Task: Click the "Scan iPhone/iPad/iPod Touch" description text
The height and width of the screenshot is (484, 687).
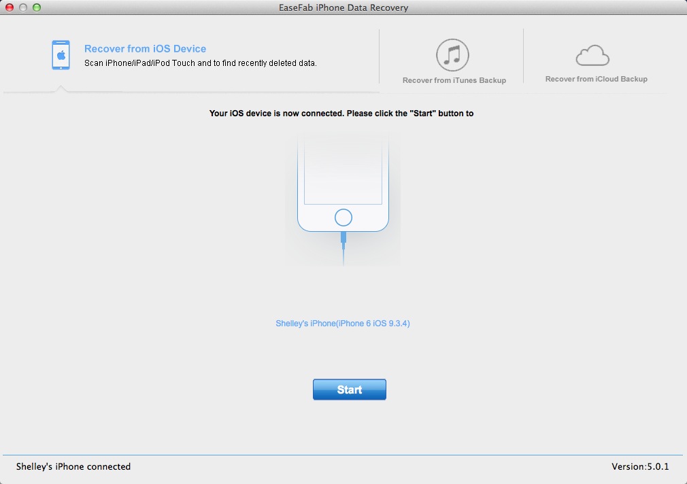Action: [200, 63]
